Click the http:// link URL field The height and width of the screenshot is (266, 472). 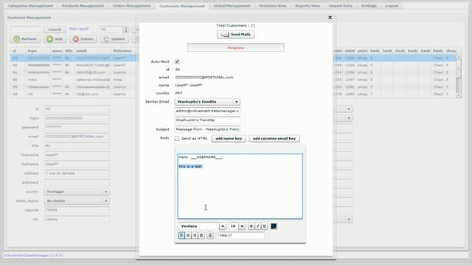pyautogui.click(x=241, y=235)
